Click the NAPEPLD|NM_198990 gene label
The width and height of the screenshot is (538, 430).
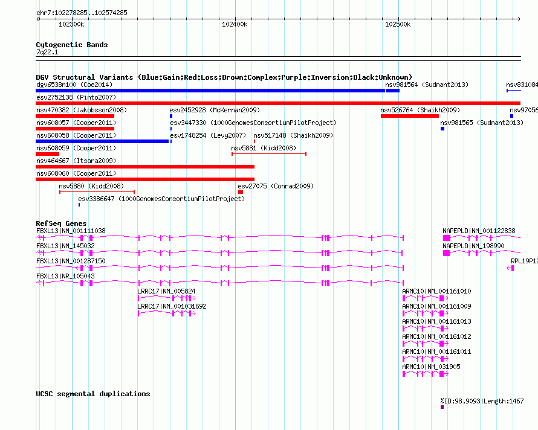tap(473, 246)
